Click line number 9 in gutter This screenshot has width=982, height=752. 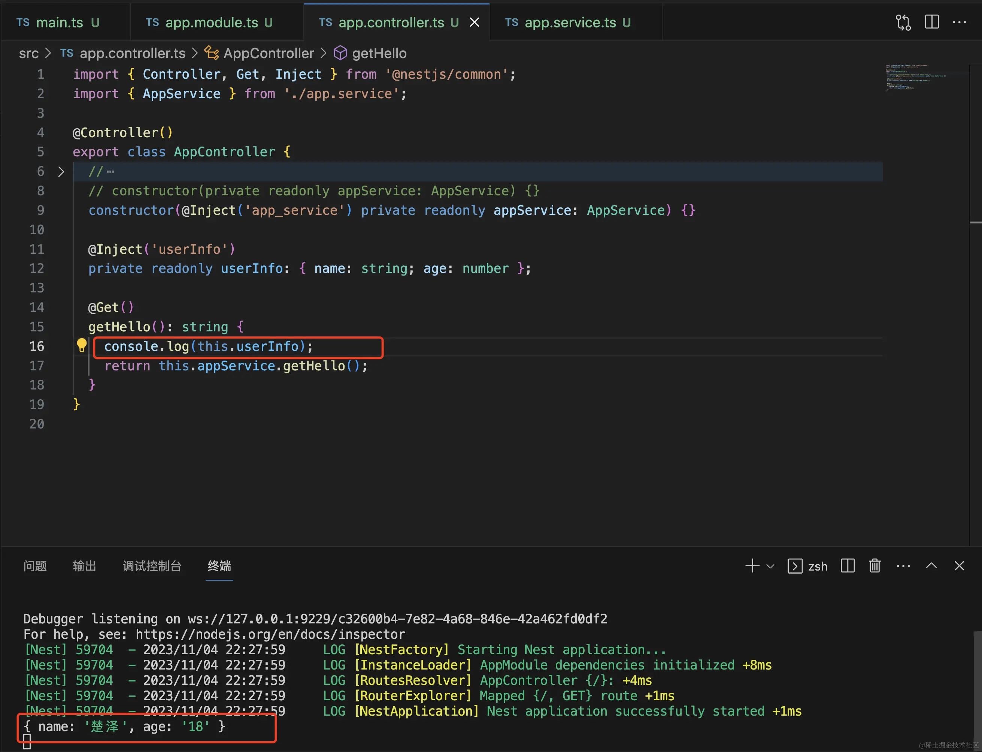(40, 210)
